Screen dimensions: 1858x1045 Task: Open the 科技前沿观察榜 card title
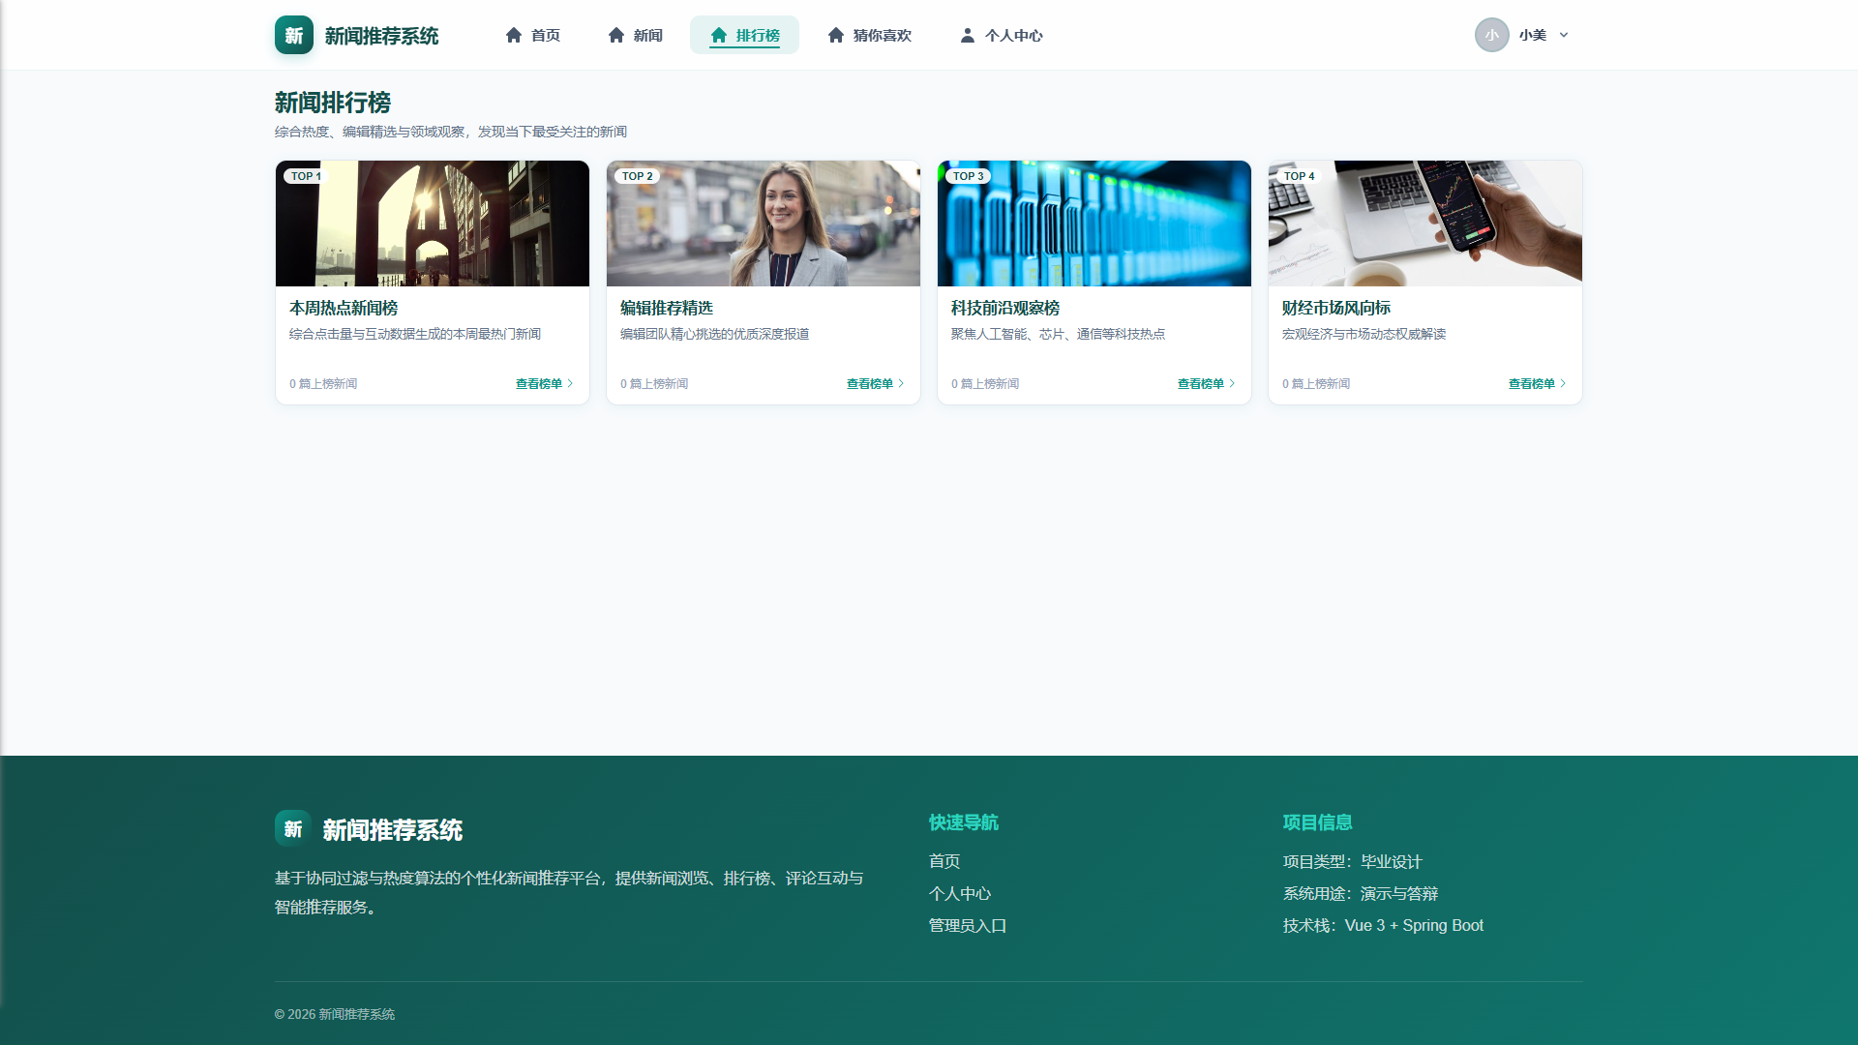(x=1005, y=308)
